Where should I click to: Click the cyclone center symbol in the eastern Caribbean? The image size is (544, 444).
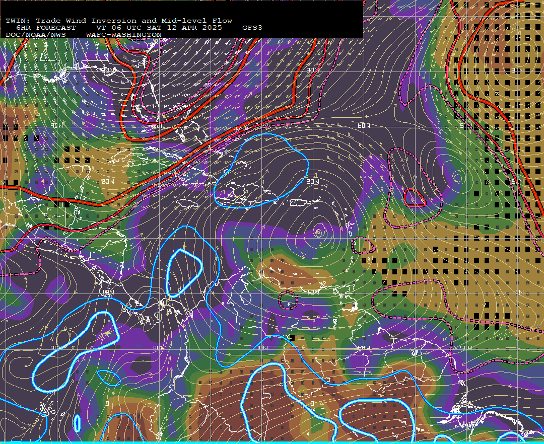coord(318,232)
